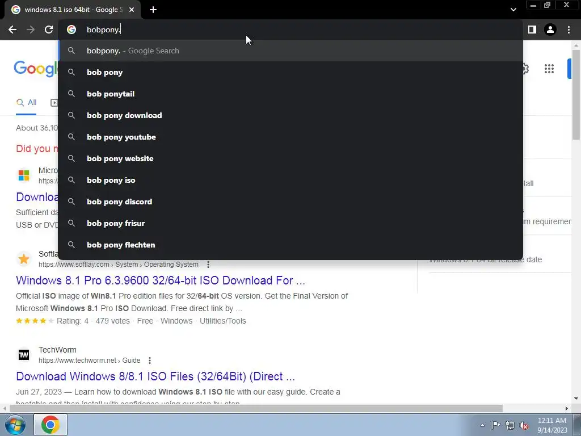Open the Action Center flag icon
The image size is (581, 436).
pos(496,425)
